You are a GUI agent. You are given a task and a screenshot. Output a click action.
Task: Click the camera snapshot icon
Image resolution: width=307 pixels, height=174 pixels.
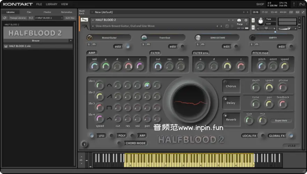[239, 20]
